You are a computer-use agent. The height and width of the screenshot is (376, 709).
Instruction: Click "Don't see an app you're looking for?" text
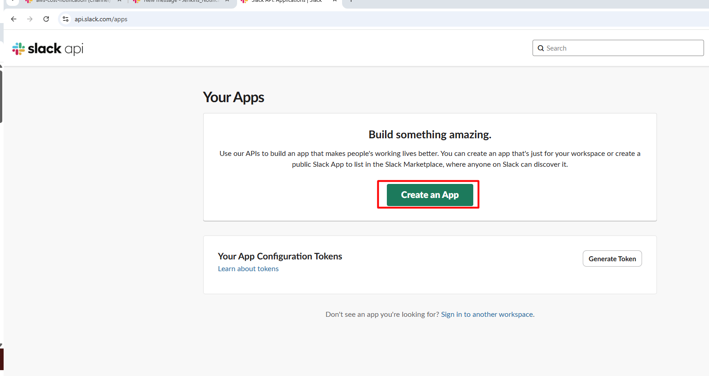(382, 315)
